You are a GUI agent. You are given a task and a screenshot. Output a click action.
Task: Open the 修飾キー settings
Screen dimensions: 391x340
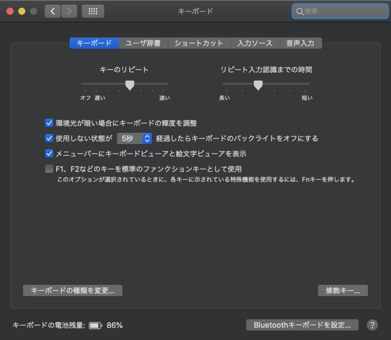(x=343, y=290)
